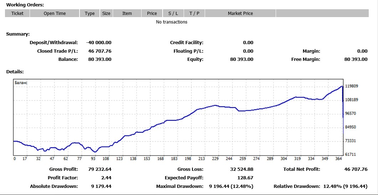This screenshot has width=378, height=195.
Task: Click the Баланс label on chart
Action: [x=21, y=83]
